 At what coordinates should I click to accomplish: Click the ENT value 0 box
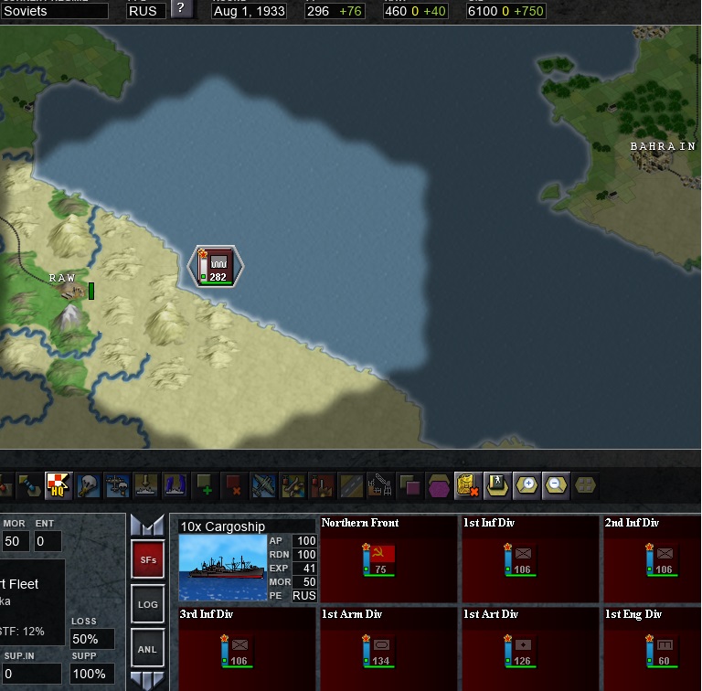[48, 541]
